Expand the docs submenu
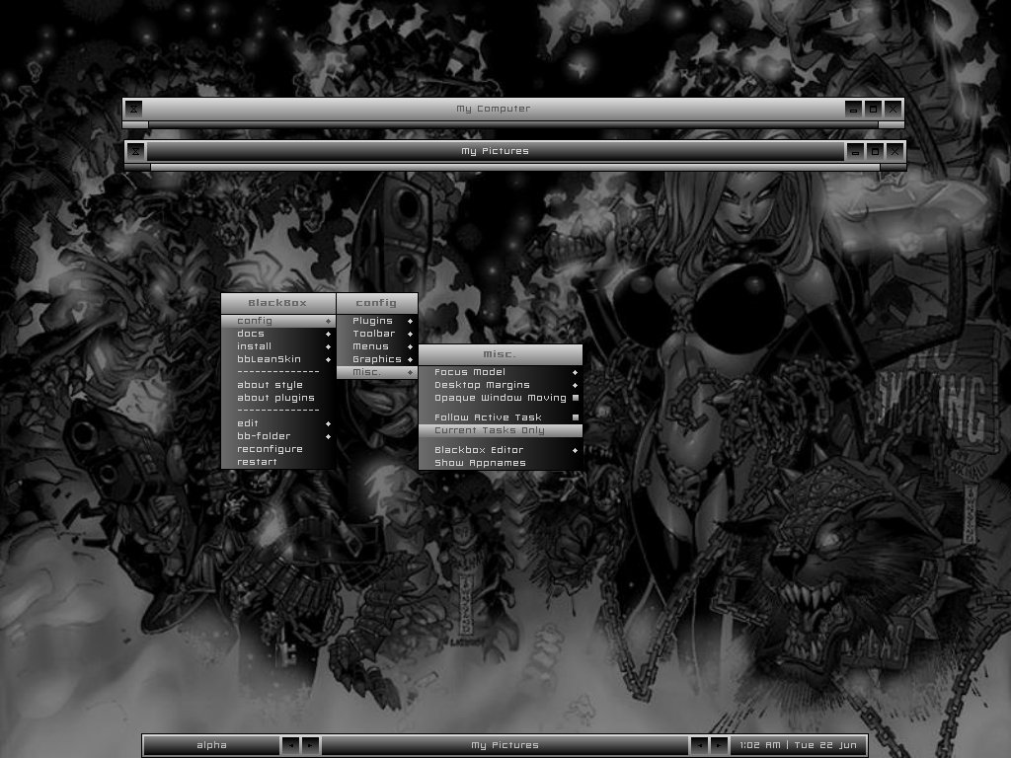Image resolution: width=1011 pixels, height=758 pixels. 278,334
